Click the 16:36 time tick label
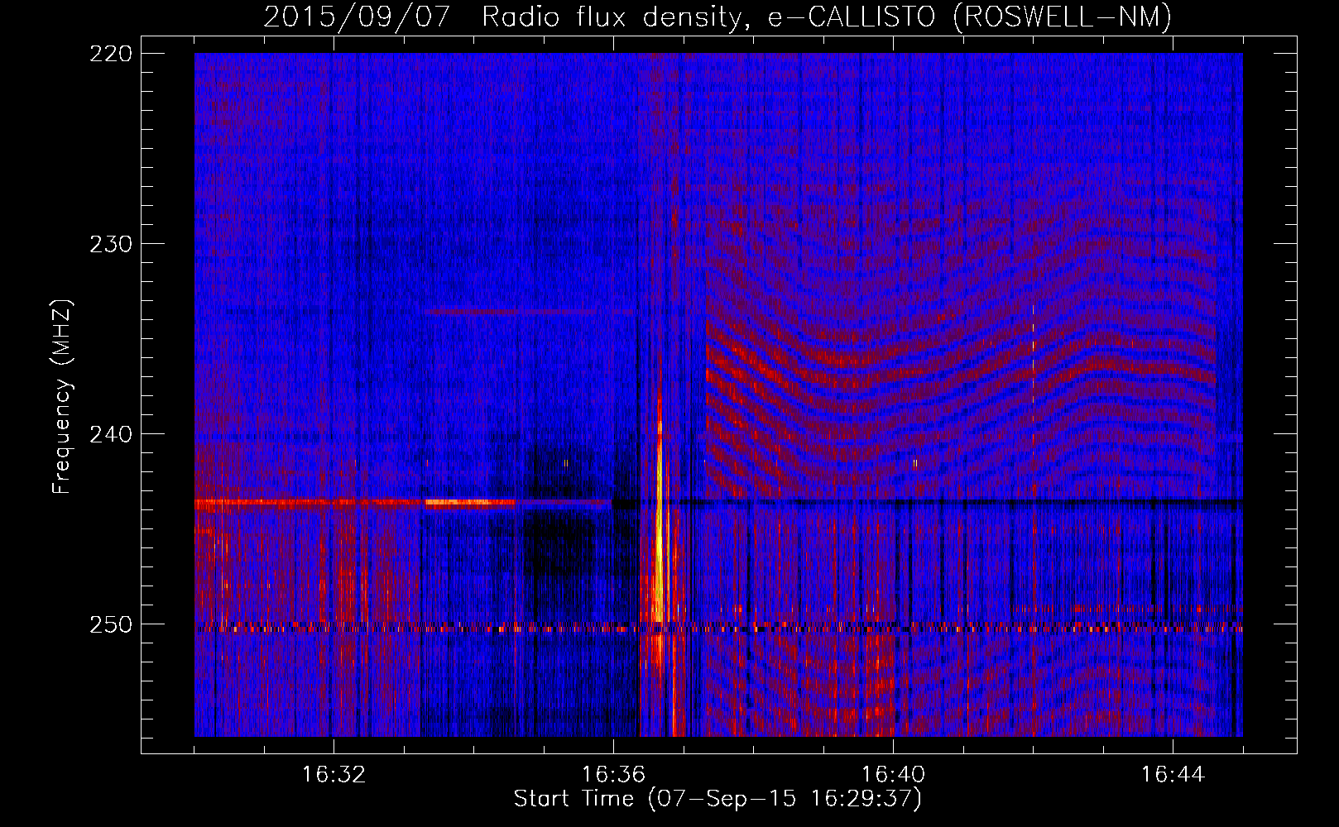Image resolution: width=1339 pixels, height=827 pixels. [613, 775]
